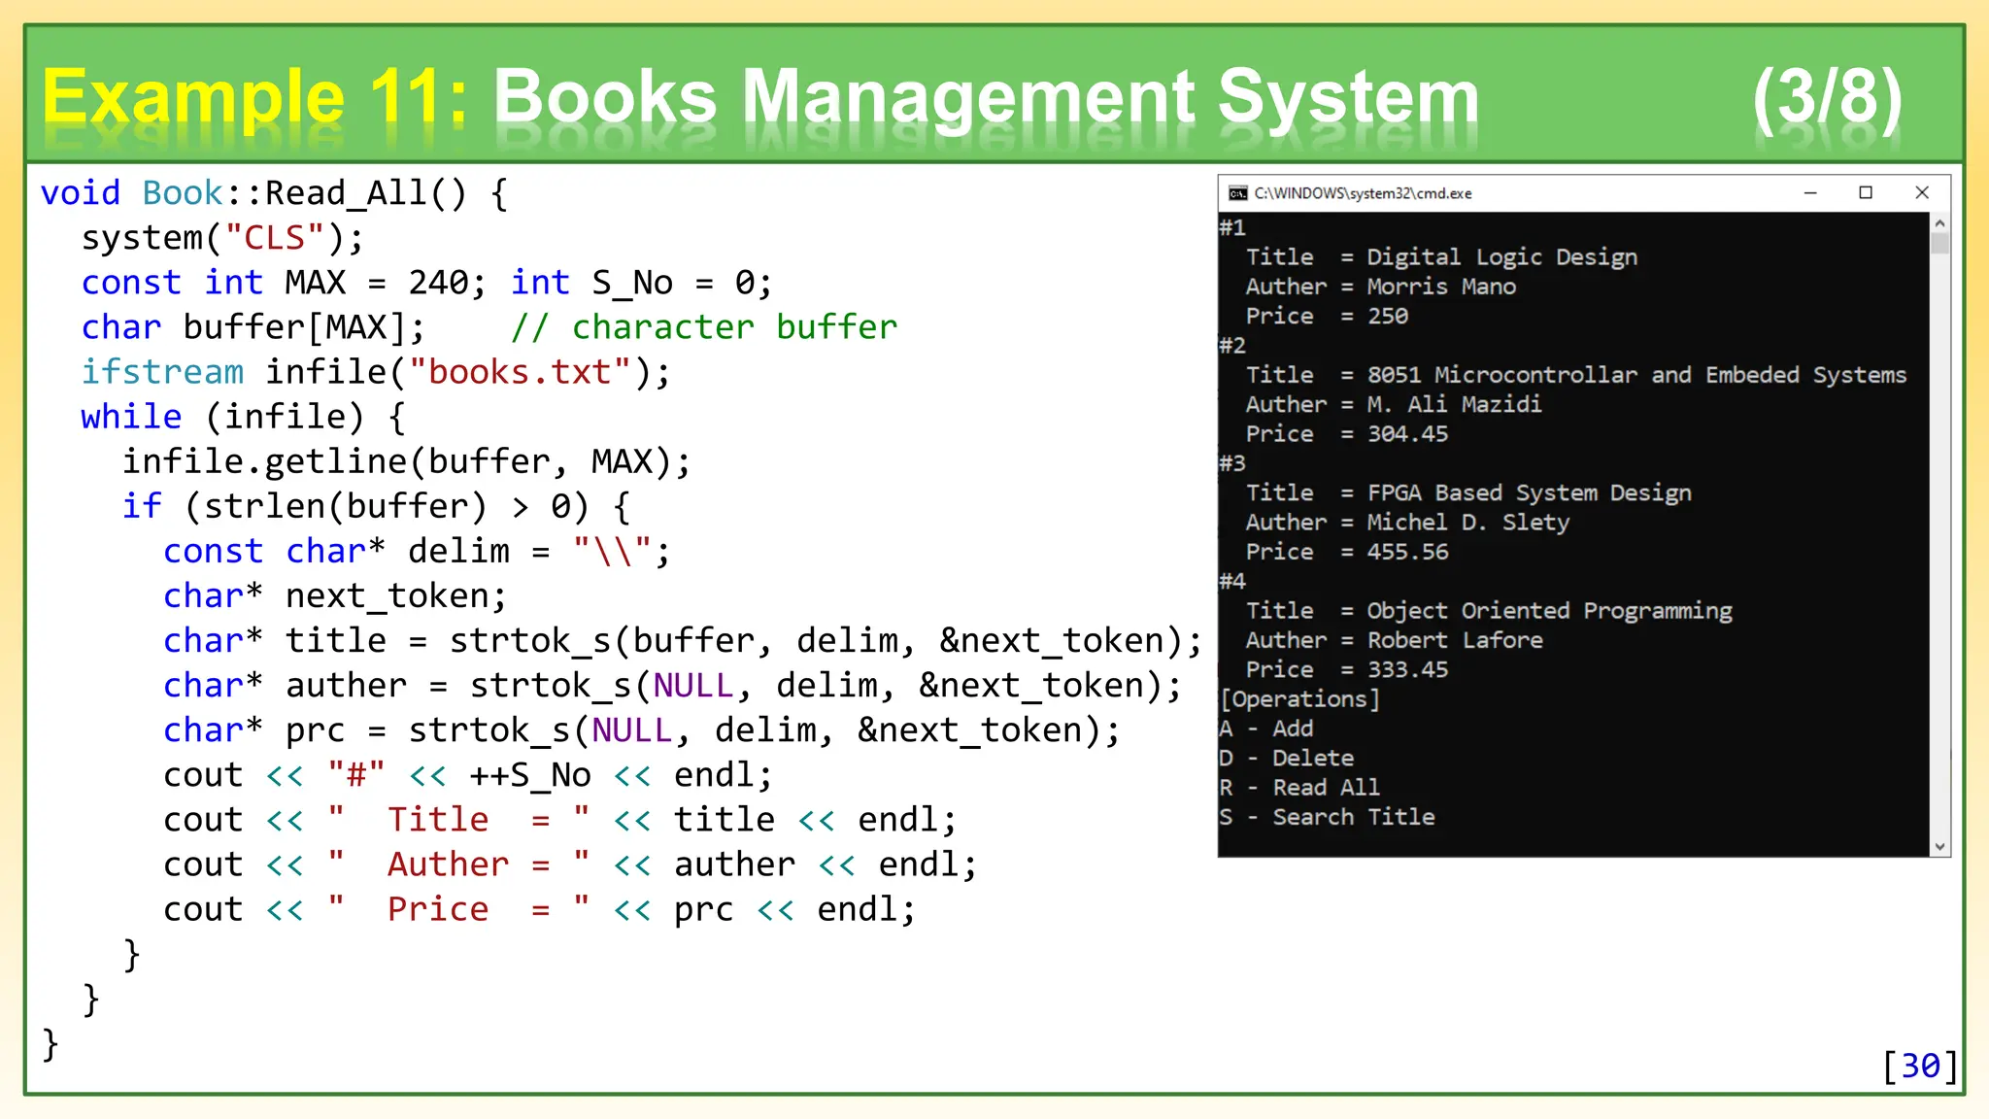Click the console scrollbar thumb

1939,242
